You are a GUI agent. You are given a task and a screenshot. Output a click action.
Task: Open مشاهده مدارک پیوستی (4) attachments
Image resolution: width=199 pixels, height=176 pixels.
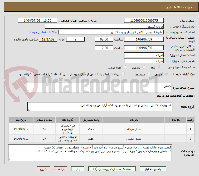[112, 169]
